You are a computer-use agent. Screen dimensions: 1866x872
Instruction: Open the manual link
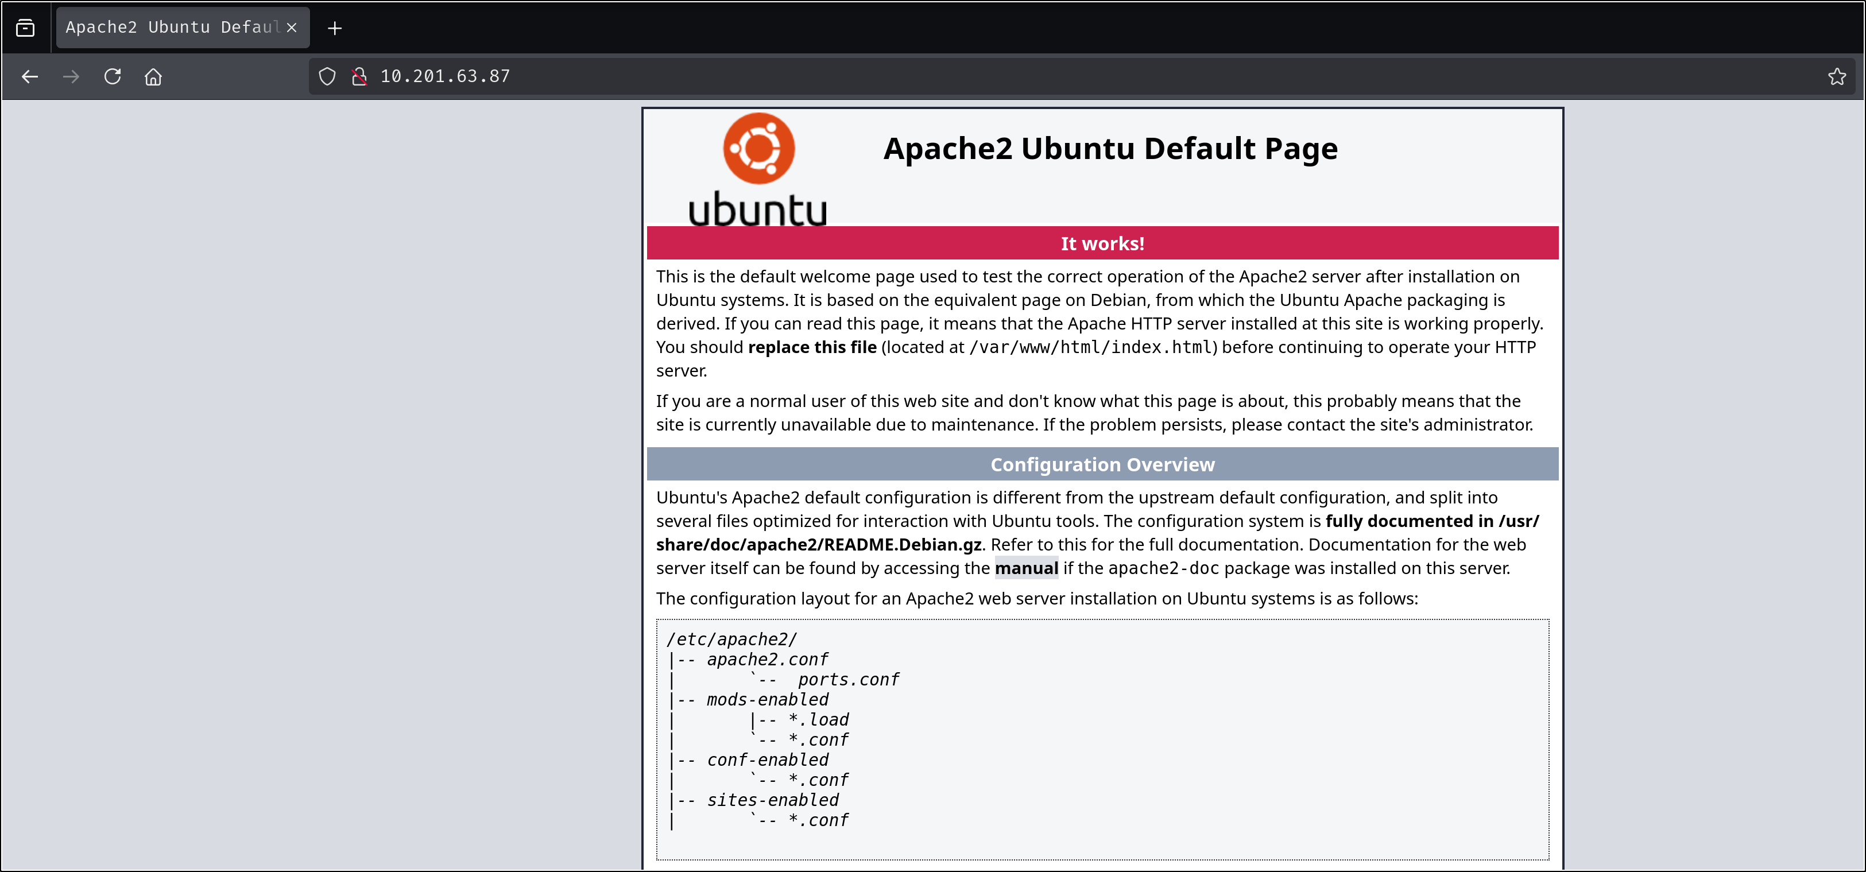[1025, 568]
